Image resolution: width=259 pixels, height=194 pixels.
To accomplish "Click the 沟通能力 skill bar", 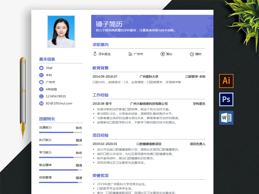I will click(x=61, y=132).
